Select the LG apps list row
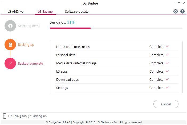This screenshot has width=187, height=125. [x=117, y=71]
